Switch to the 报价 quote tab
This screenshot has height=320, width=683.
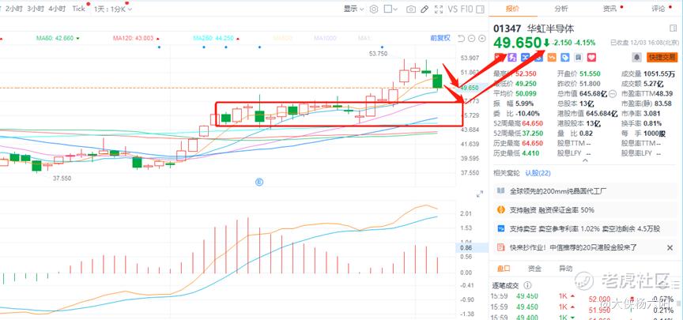(512, 8)
